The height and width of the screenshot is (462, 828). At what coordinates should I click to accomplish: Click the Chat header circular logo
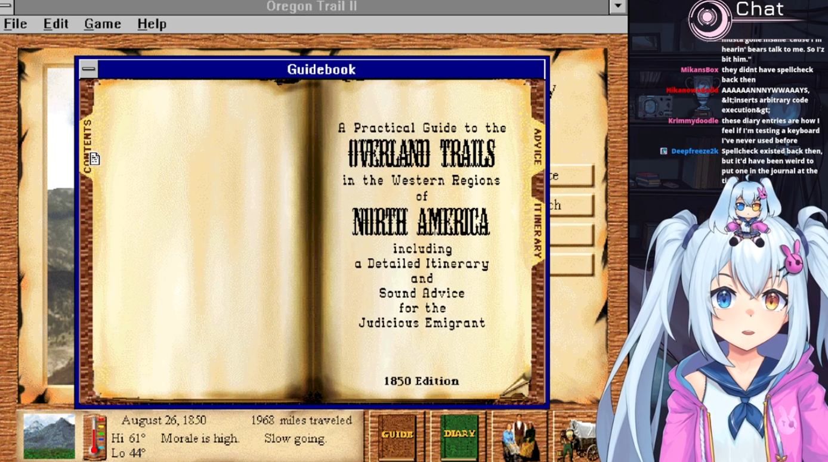(710, 20)
